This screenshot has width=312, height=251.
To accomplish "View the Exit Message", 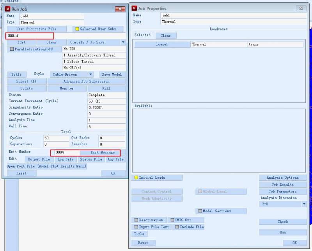I will click(x=103, y=153).
